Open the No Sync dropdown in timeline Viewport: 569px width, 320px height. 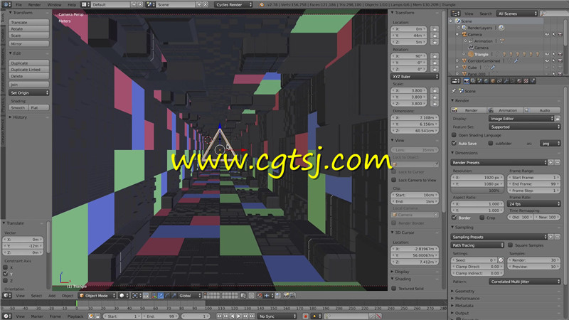(x=277, y=316)
